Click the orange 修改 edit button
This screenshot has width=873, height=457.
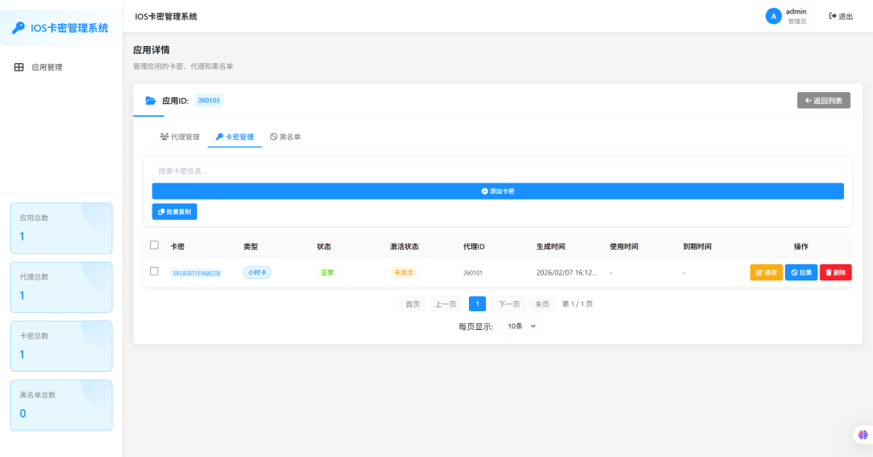766,273
